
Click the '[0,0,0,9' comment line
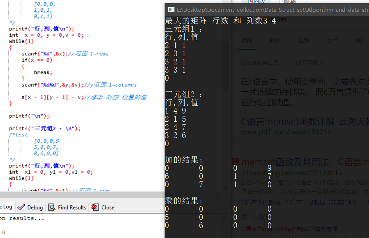[46, 141]
